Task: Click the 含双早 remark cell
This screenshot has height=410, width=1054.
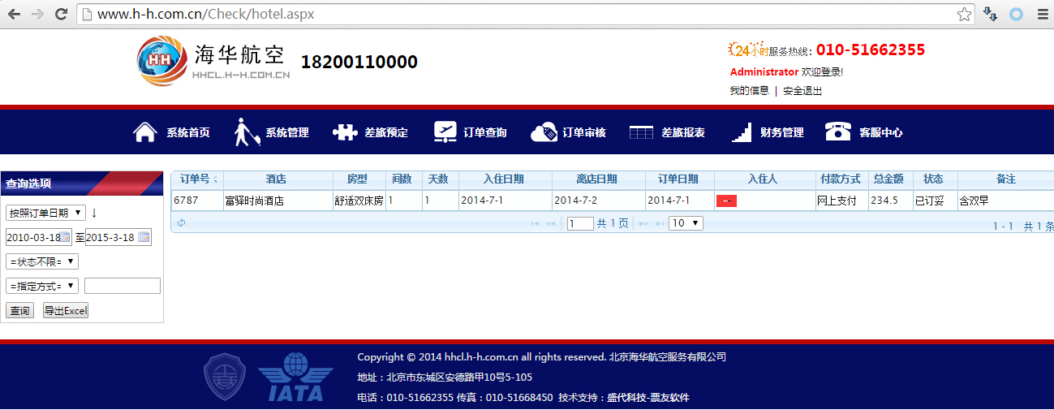Action: point(1005,201)
